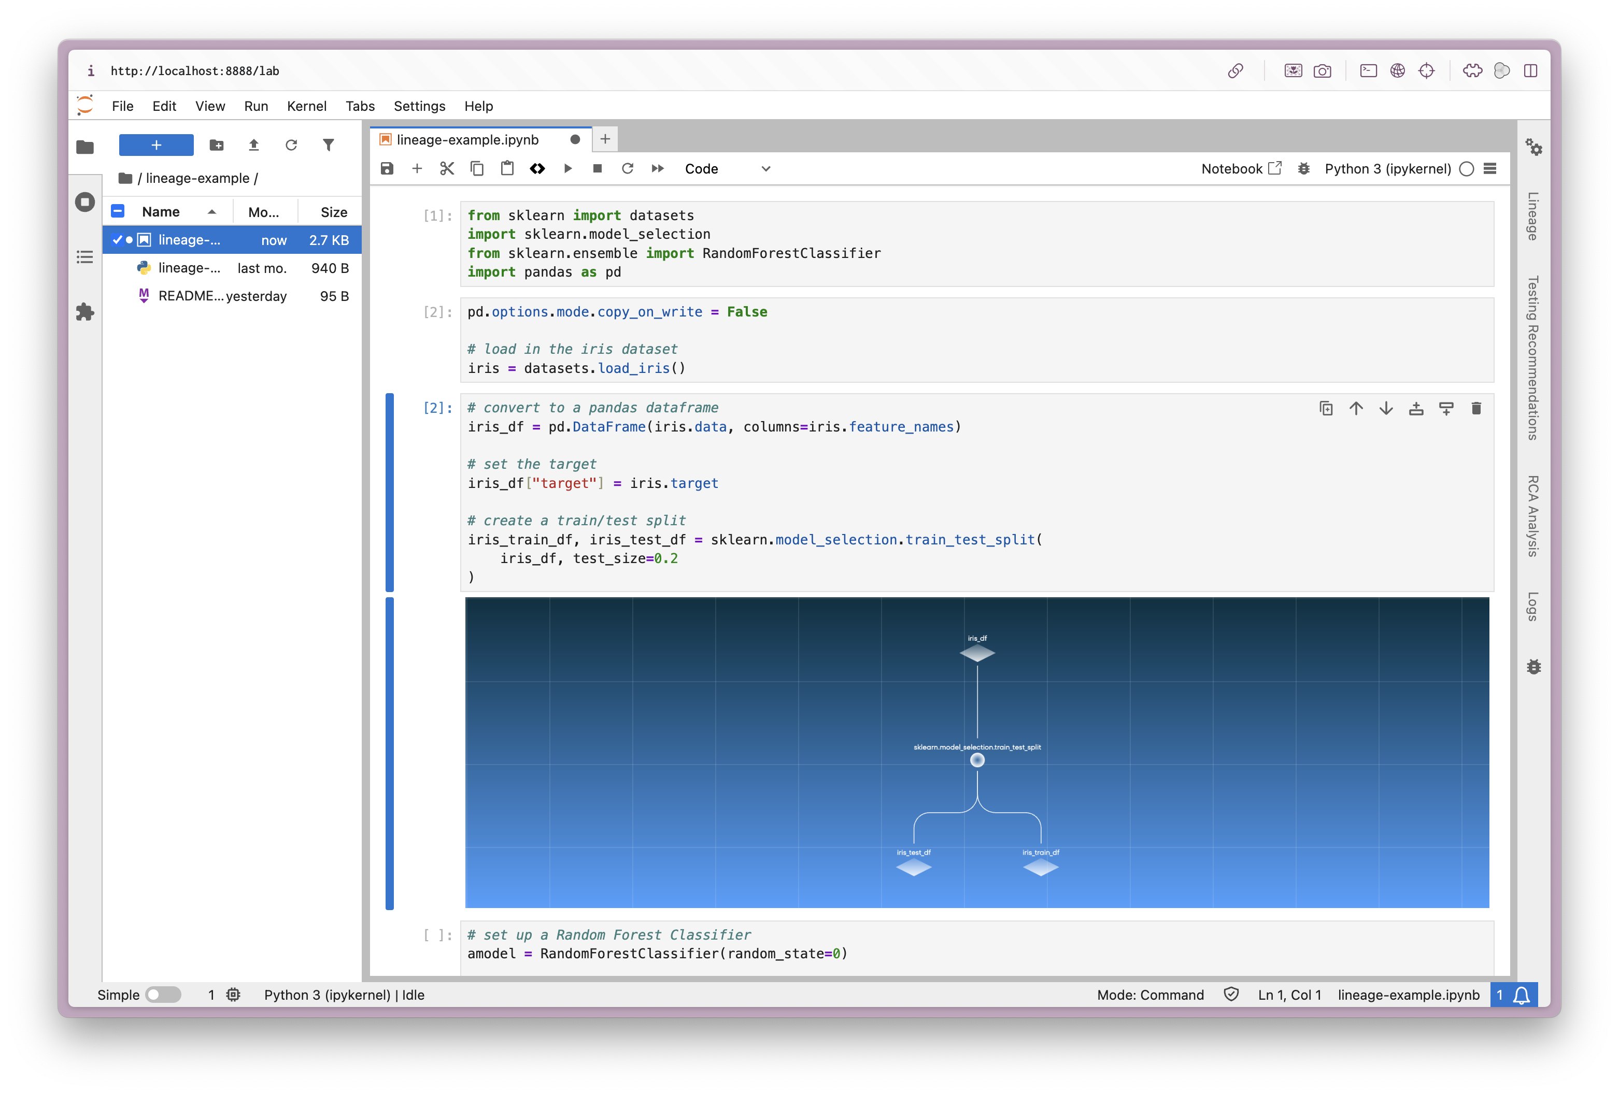Click the sklearn train_test_split graph node

click(977, 760)
